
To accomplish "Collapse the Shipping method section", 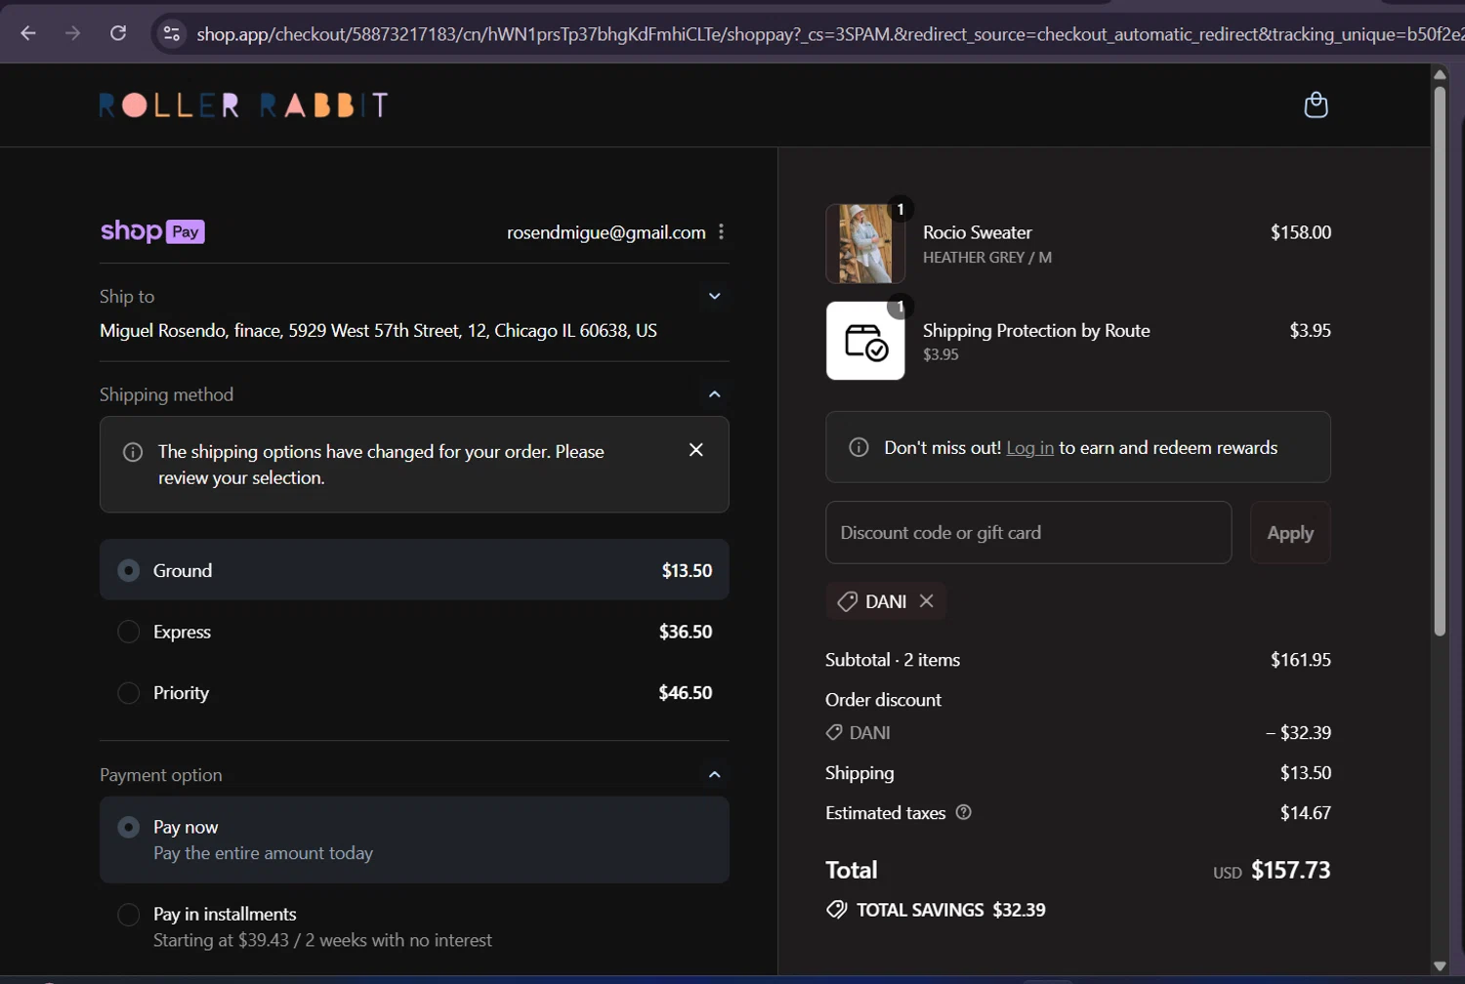I will 715,394.
